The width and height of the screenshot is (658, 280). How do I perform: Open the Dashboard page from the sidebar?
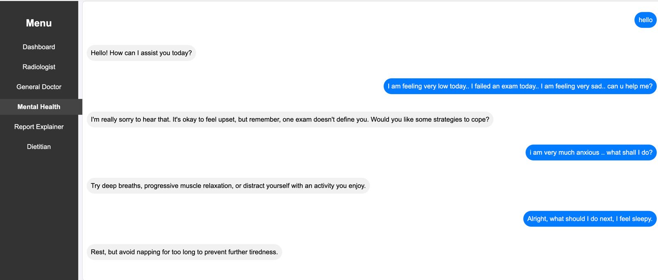[39, 47]
